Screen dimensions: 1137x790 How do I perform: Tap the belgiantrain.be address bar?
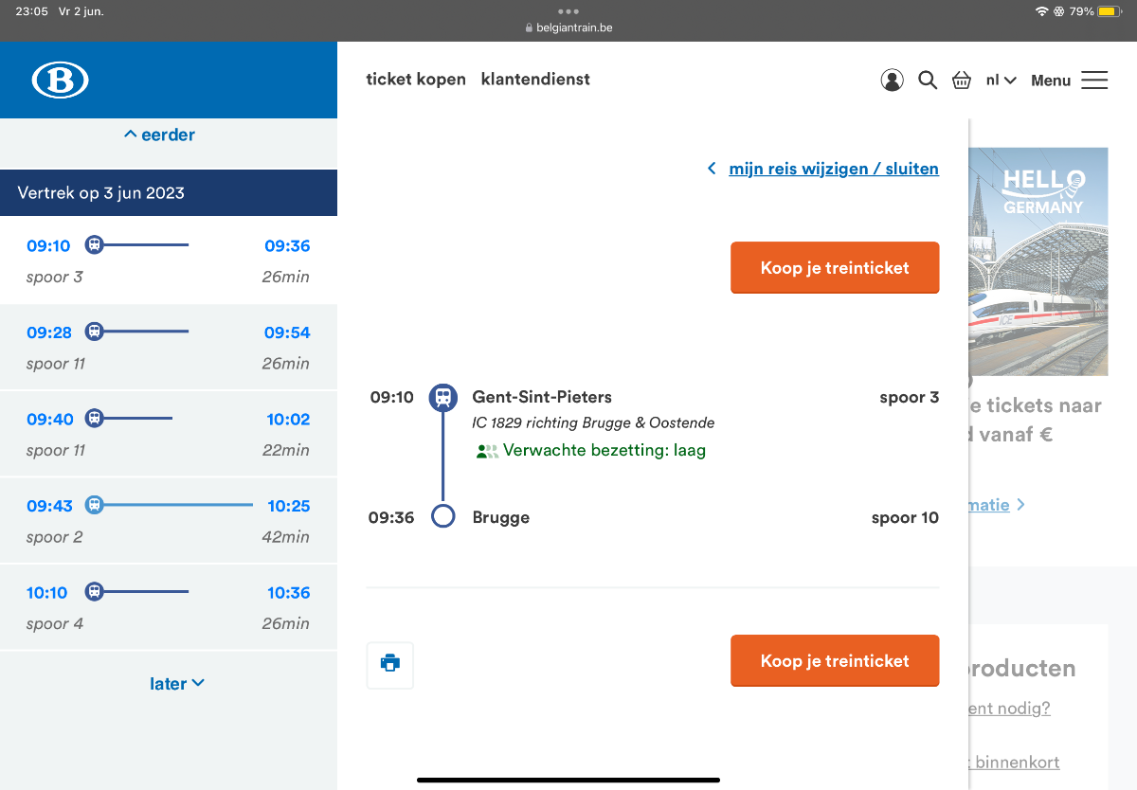pos(568,27)
